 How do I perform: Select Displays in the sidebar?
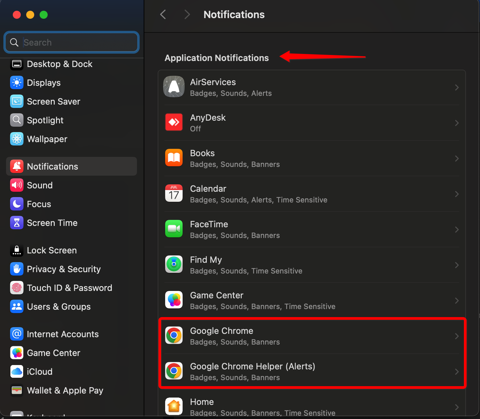tap(71, 82)
